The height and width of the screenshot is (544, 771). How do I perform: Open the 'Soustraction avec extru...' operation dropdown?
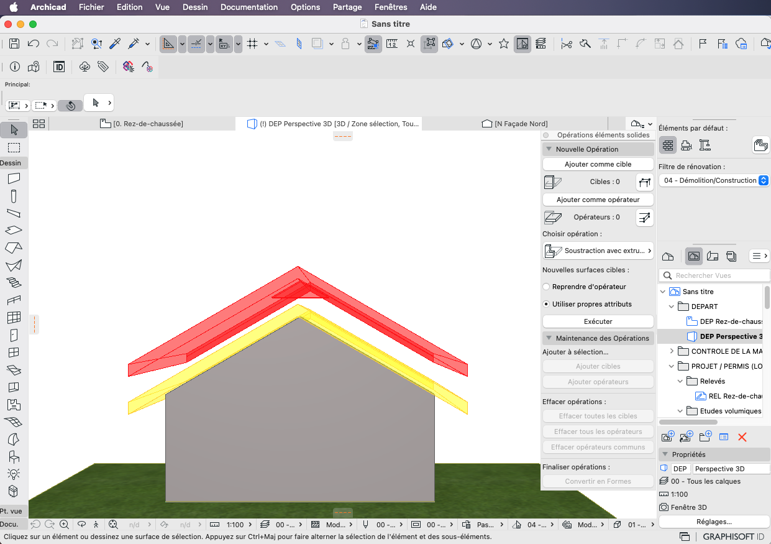pyautogui.click(x=598, y=251)
